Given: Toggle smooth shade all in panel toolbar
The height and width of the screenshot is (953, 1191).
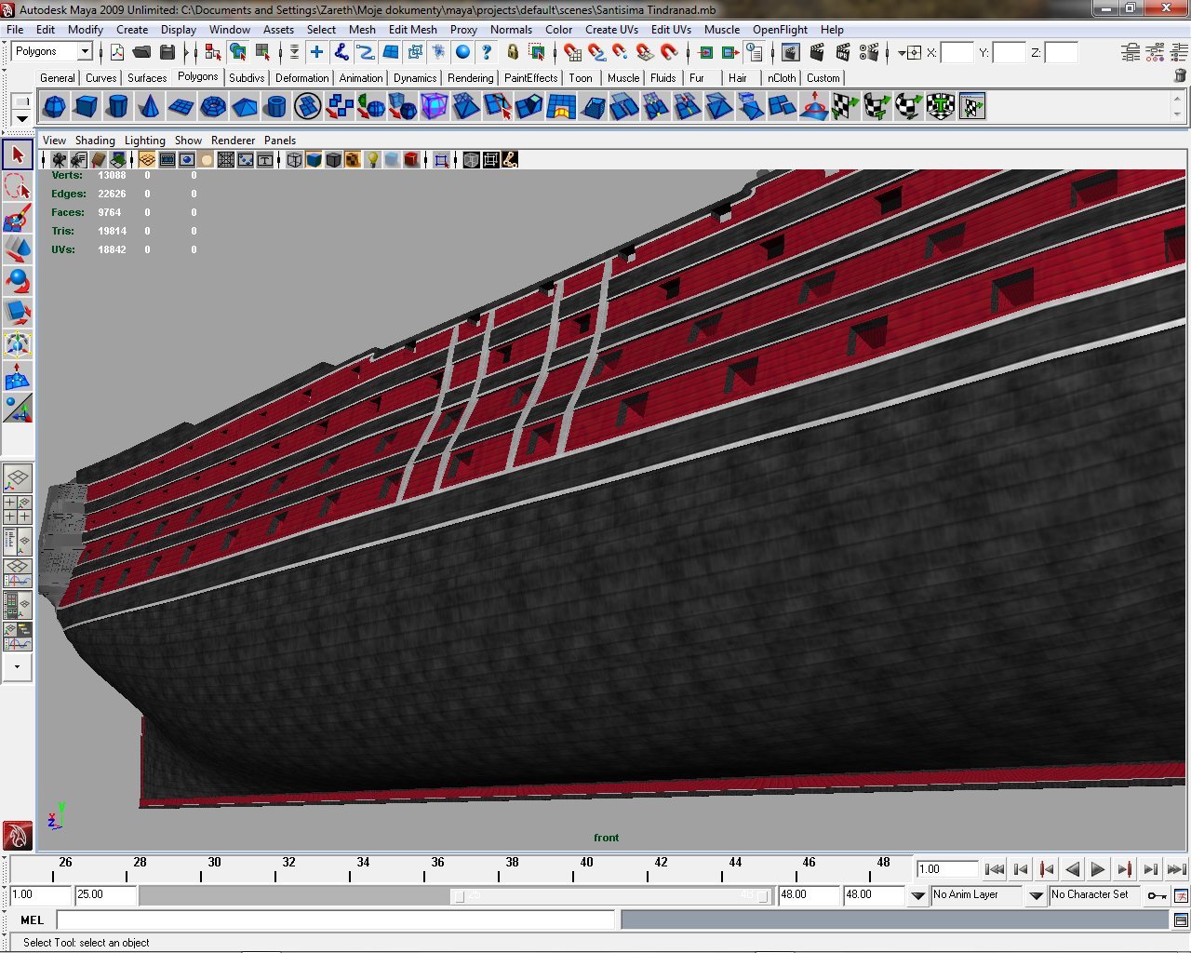Looking at the screenshot, I should (314, 160).
